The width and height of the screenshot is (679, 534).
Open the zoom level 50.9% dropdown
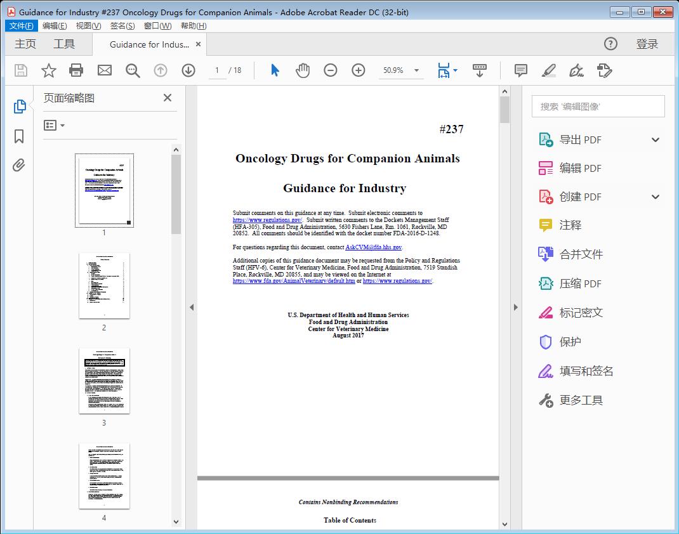click(417, 70)
